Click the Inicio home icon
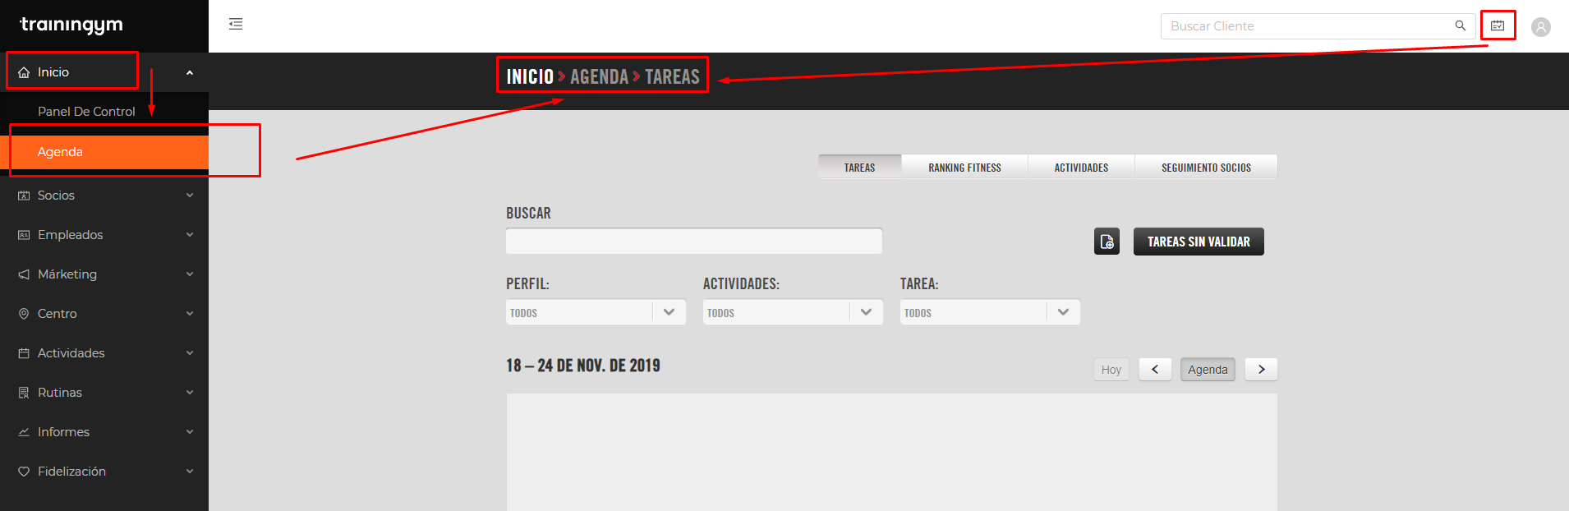Screen dimensions: 1569x511 24,72
